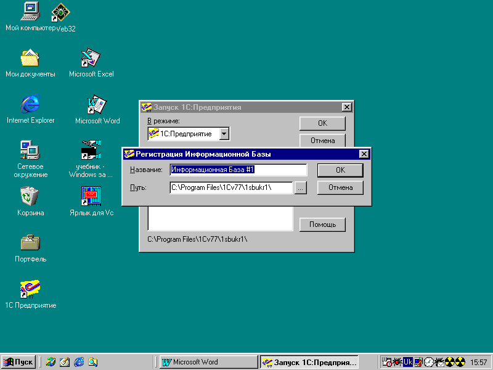The height and width of the screenshot is (370, 493).
Task: Select the Корзина recycle bin icon
Action: click(x=30, y=196)
